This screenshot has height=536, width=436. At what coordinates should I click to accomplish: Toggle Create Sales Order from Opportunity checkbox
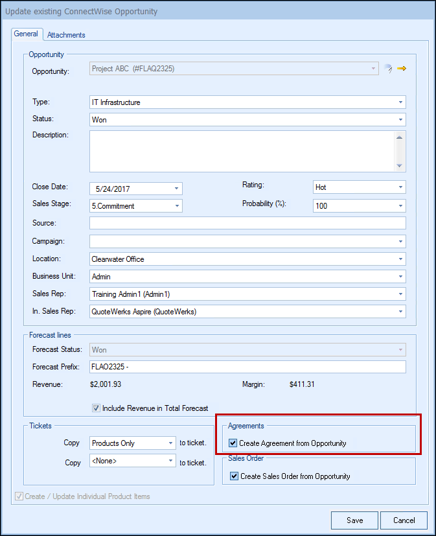click(235, 476)
